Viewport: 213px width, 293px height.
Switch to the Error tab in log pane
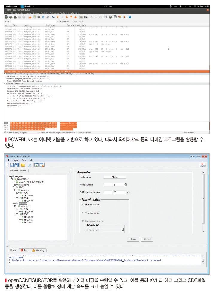tap(25, 250)
